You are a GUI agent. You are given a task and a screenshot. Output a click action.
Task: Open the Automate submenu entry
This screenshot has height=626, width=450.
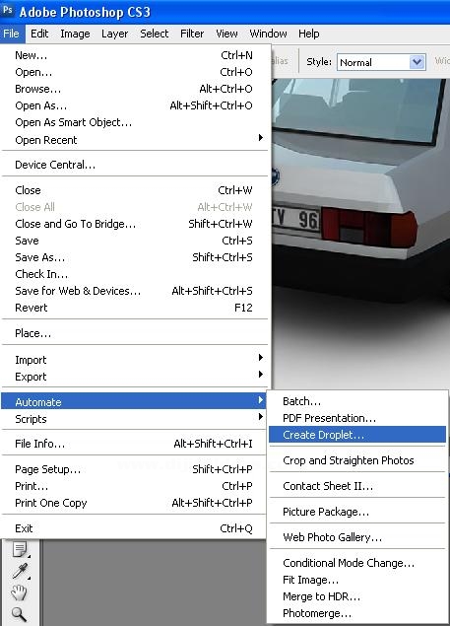(134, 401)
